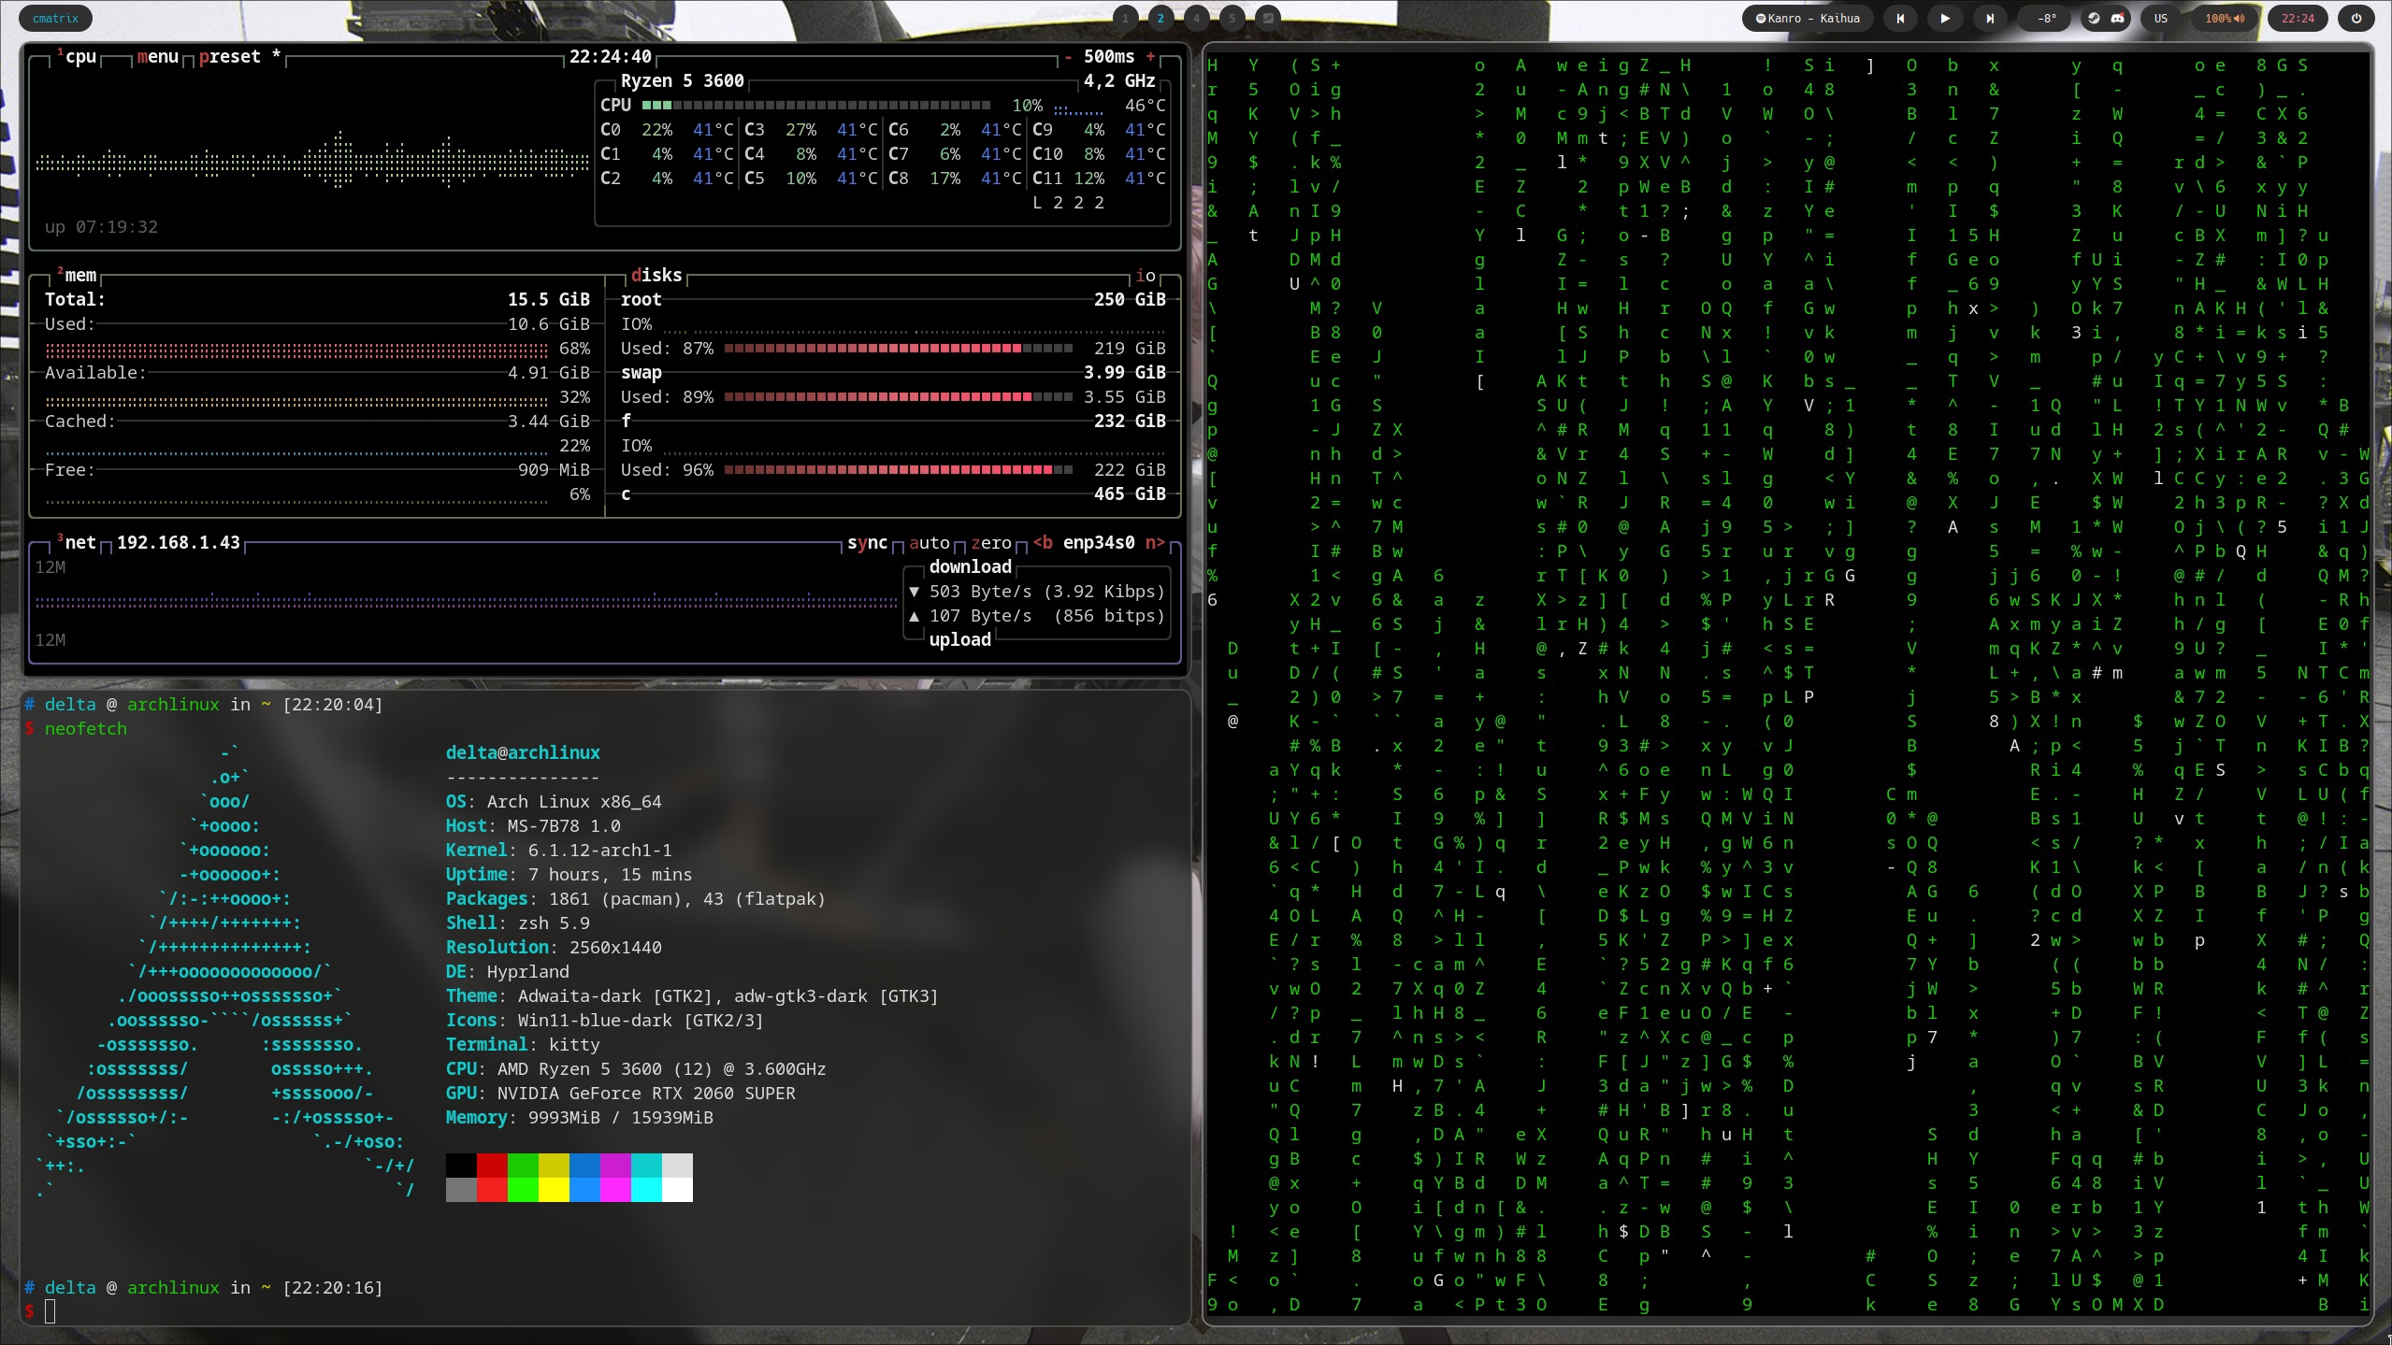Decrease update interval with minus sign
The image size is (2392, 1345).
pos(1068,57)
